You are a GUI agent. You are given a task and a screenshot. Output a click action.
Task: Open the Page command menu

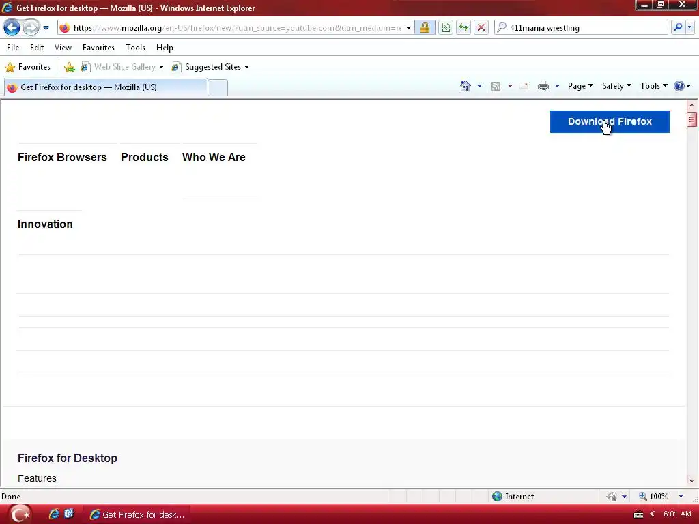coord(580,86)
